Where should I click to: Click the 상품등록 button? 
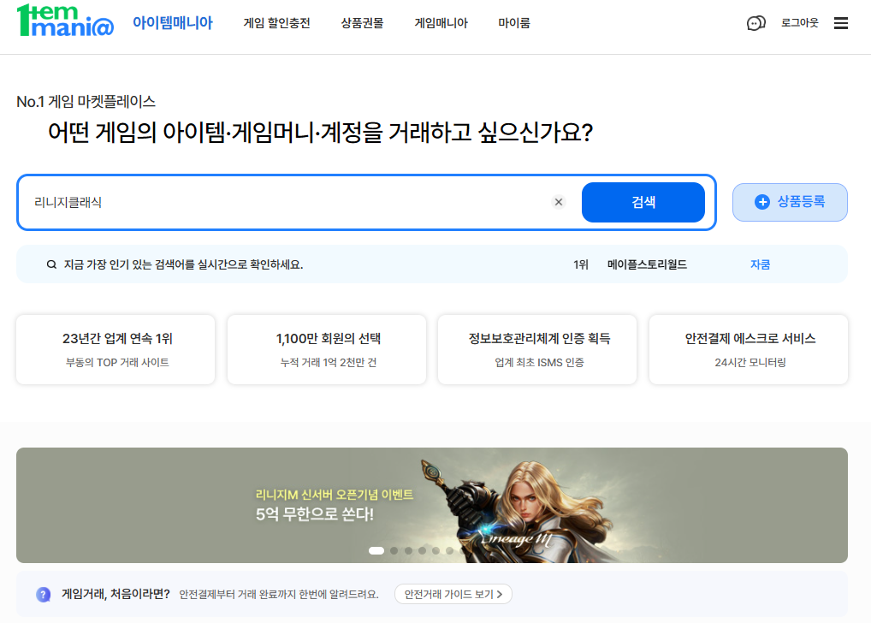click(790, 202)
